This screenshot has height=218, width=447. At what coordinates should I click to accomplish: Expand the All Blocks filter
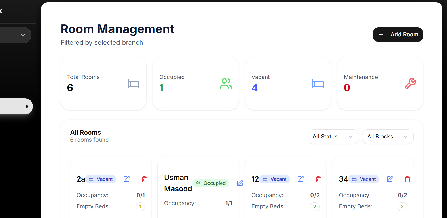point(387,137)
